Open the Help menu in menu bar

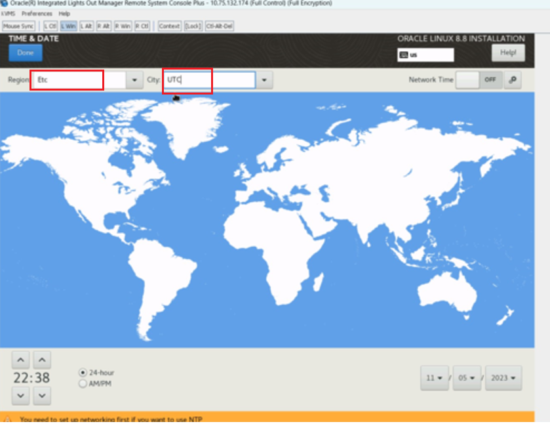(x=64, y=14)
